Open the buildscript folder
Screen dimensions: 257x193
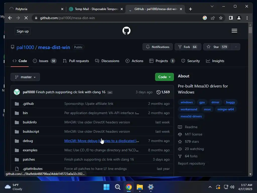31,132
